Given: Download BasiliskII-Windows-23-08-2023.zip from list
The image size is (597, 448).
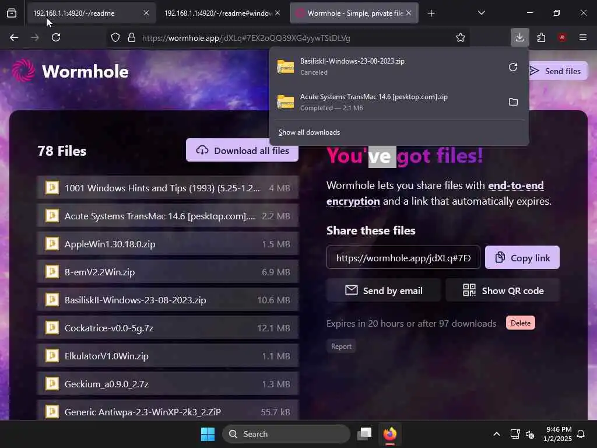Looking at the screenshot, I should [x=168, y=300].
